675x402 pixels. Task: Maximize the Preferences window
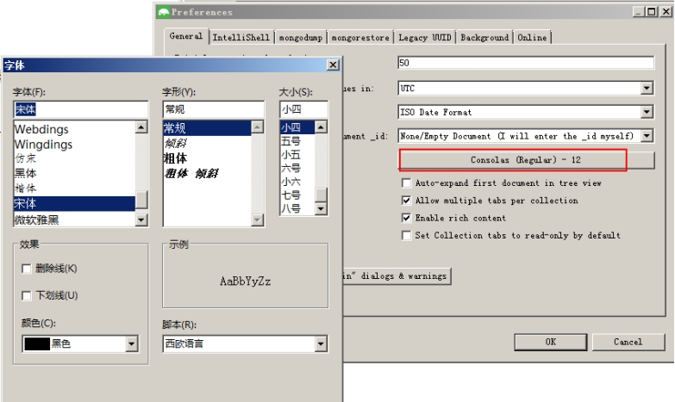click(653, 11)
